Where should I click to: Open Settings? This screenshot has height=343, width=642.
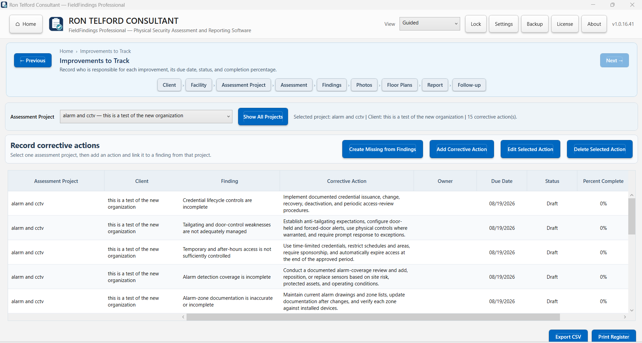click(x=503, y=24)
